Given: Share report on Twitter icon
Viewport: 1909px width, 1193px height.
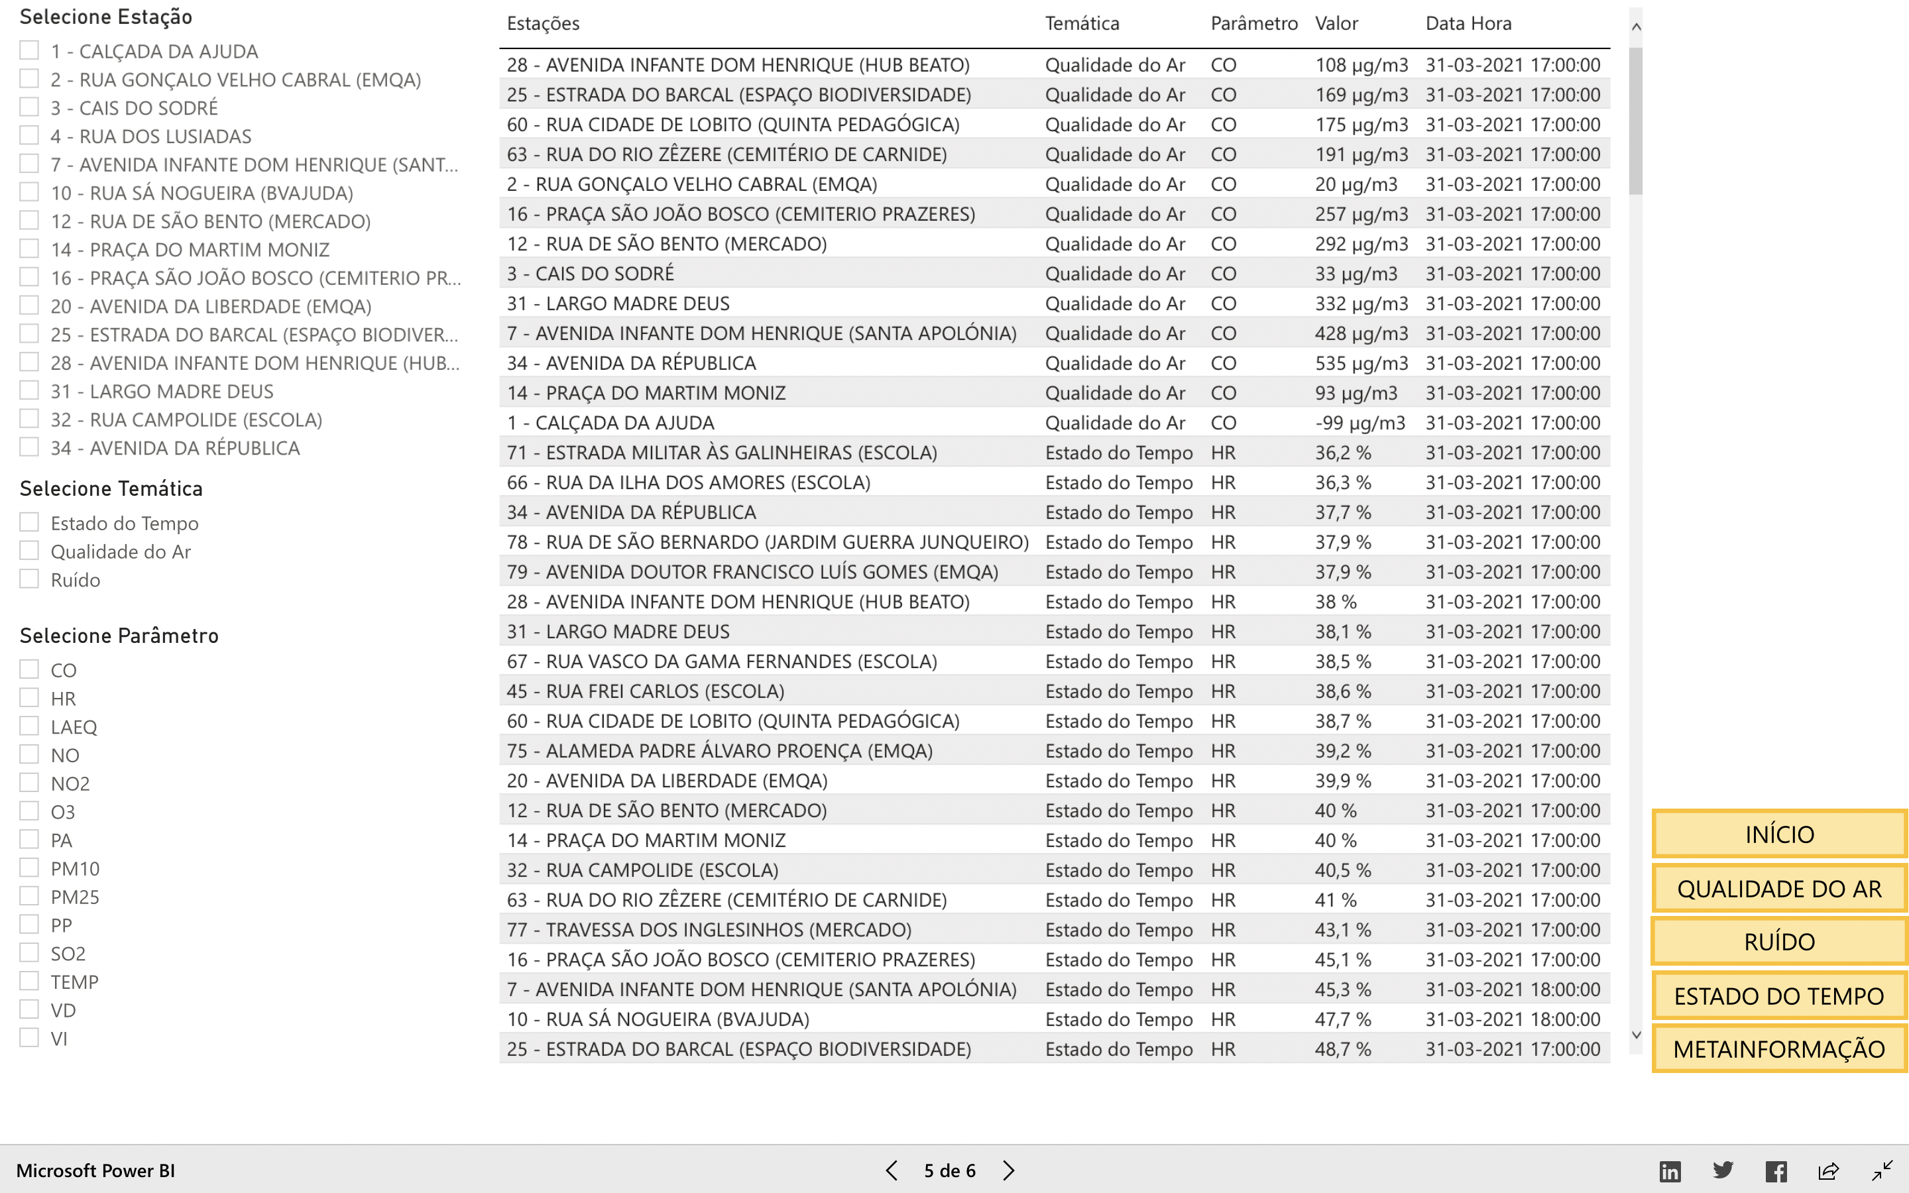Looking at the screenshot, I should click(x=1723, y=1171).
